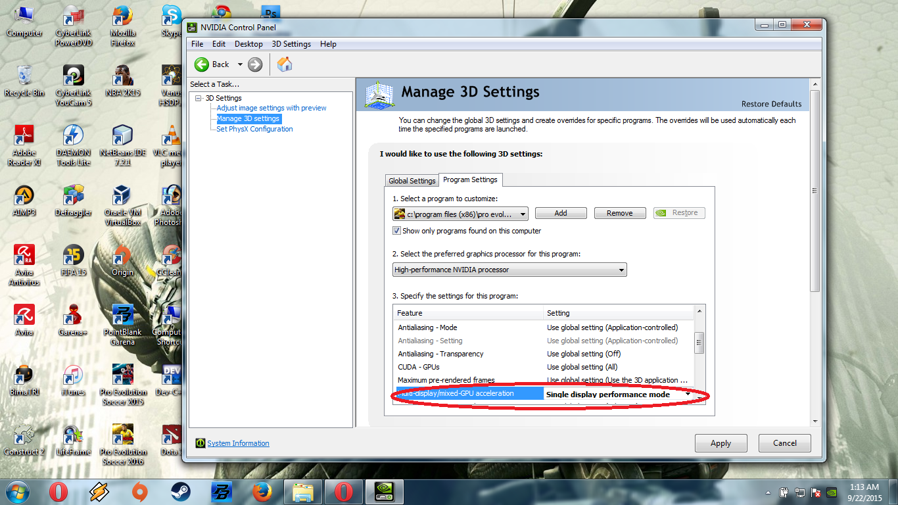Launch DAEMON Tools Lite icon
The image size is (898, 505).
pos(74,145)
